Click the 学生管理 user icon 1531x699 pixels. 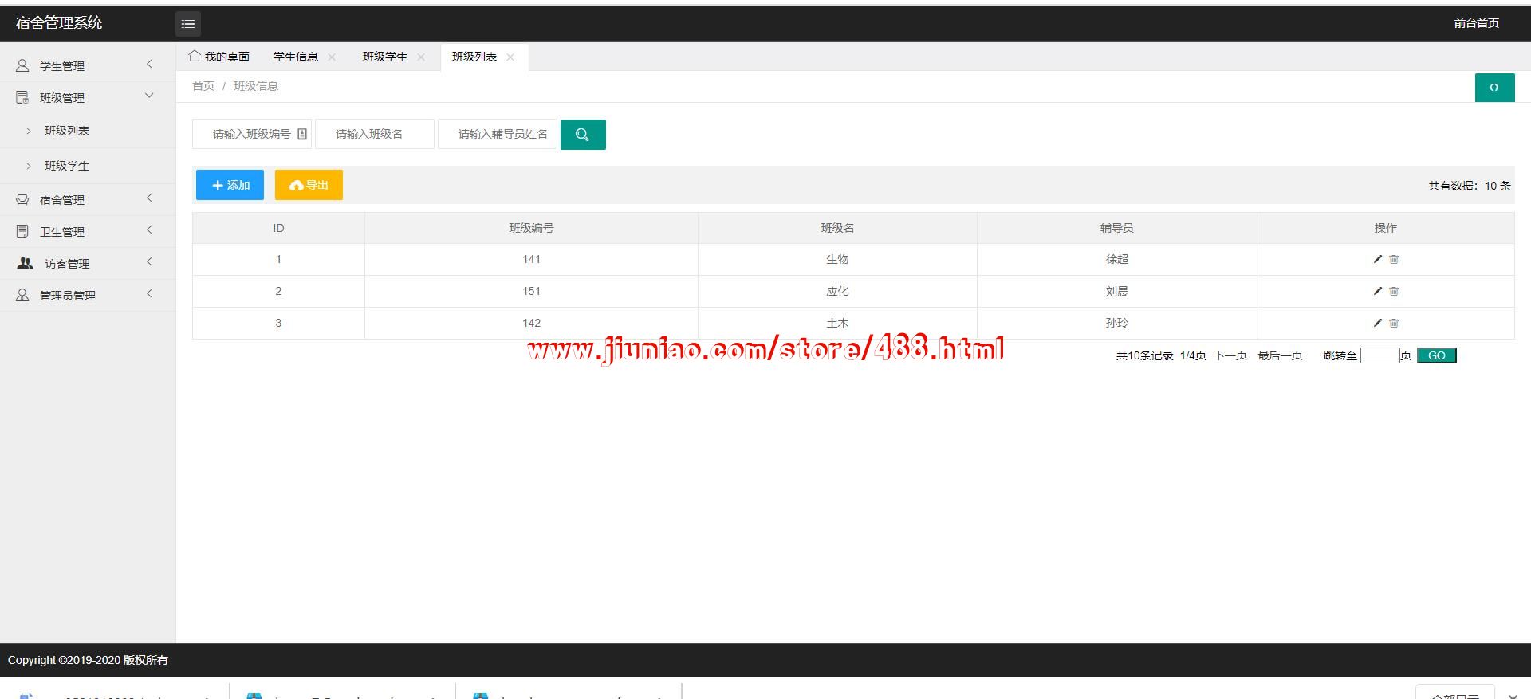click(22, 65)
